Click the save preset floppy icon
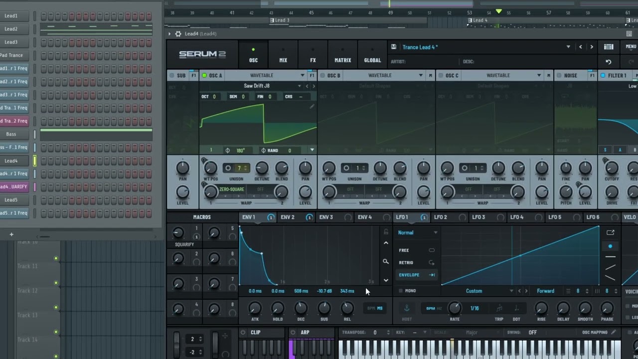The image size is (638, 359). coord(394,47)
